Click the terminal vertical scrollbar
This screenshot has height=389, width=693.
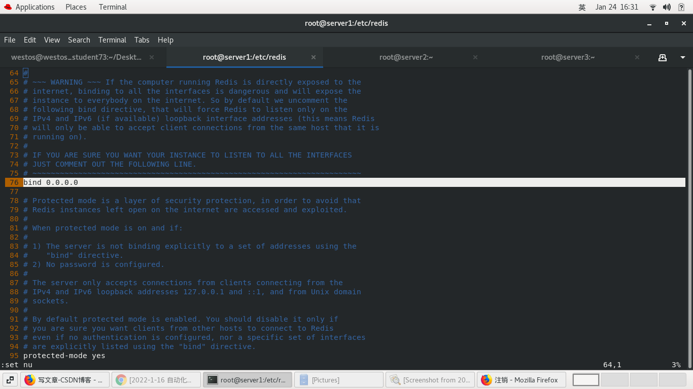(x=689, y=218)
